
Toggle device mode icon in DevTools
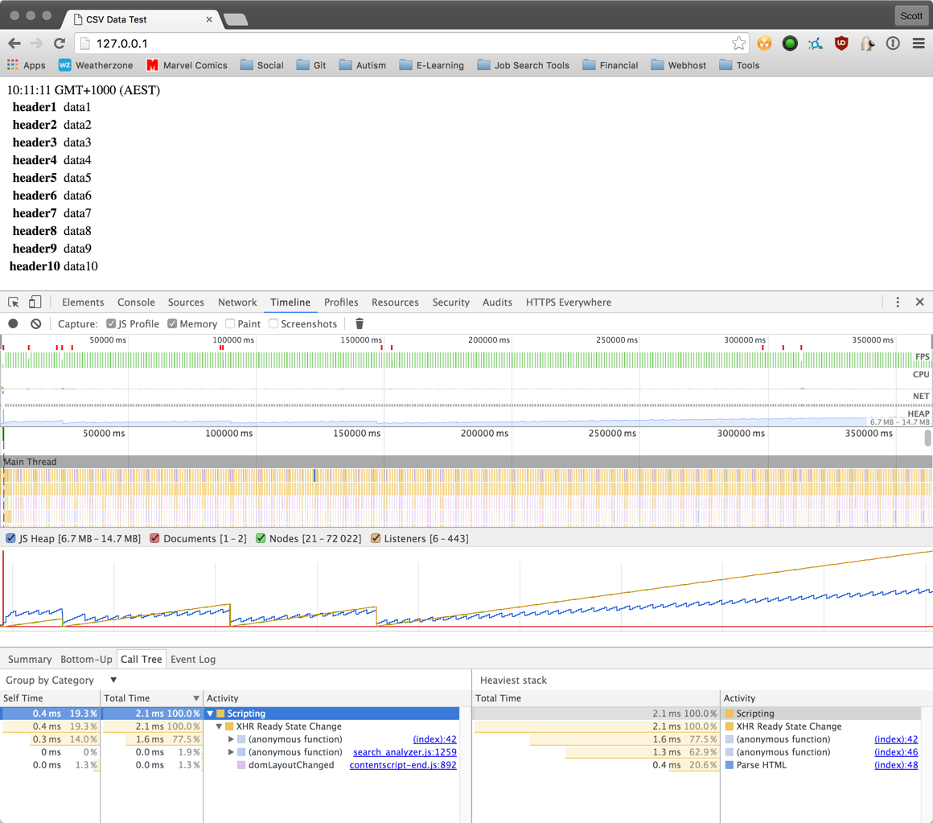tap(35, 302)
